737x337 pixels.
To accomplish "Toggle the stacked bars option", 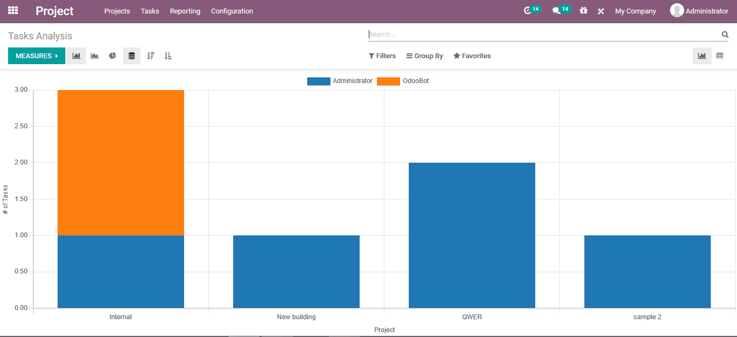I will pos(131,56).
